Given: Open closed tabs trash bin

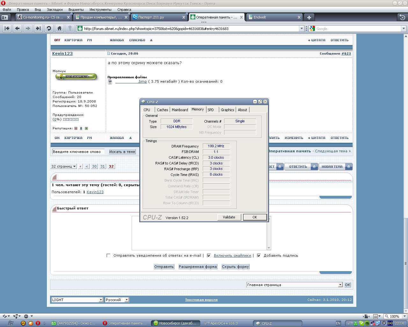Looking at the screenshot, I should pyautogui.click(x=402, y=17).
